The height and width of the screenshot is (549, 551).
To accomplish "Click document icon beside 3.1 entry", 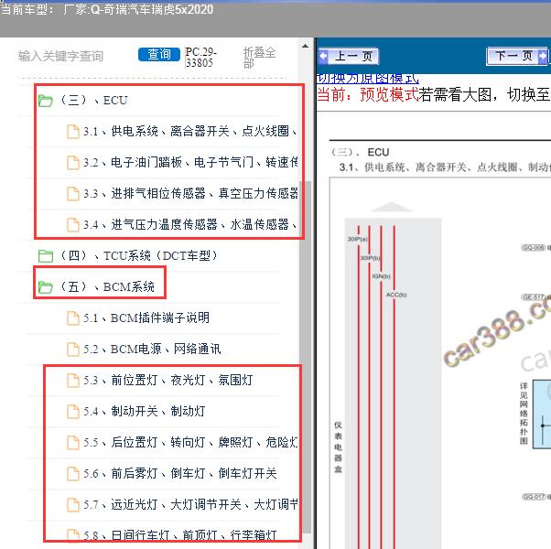I will [x=73, y=132].
